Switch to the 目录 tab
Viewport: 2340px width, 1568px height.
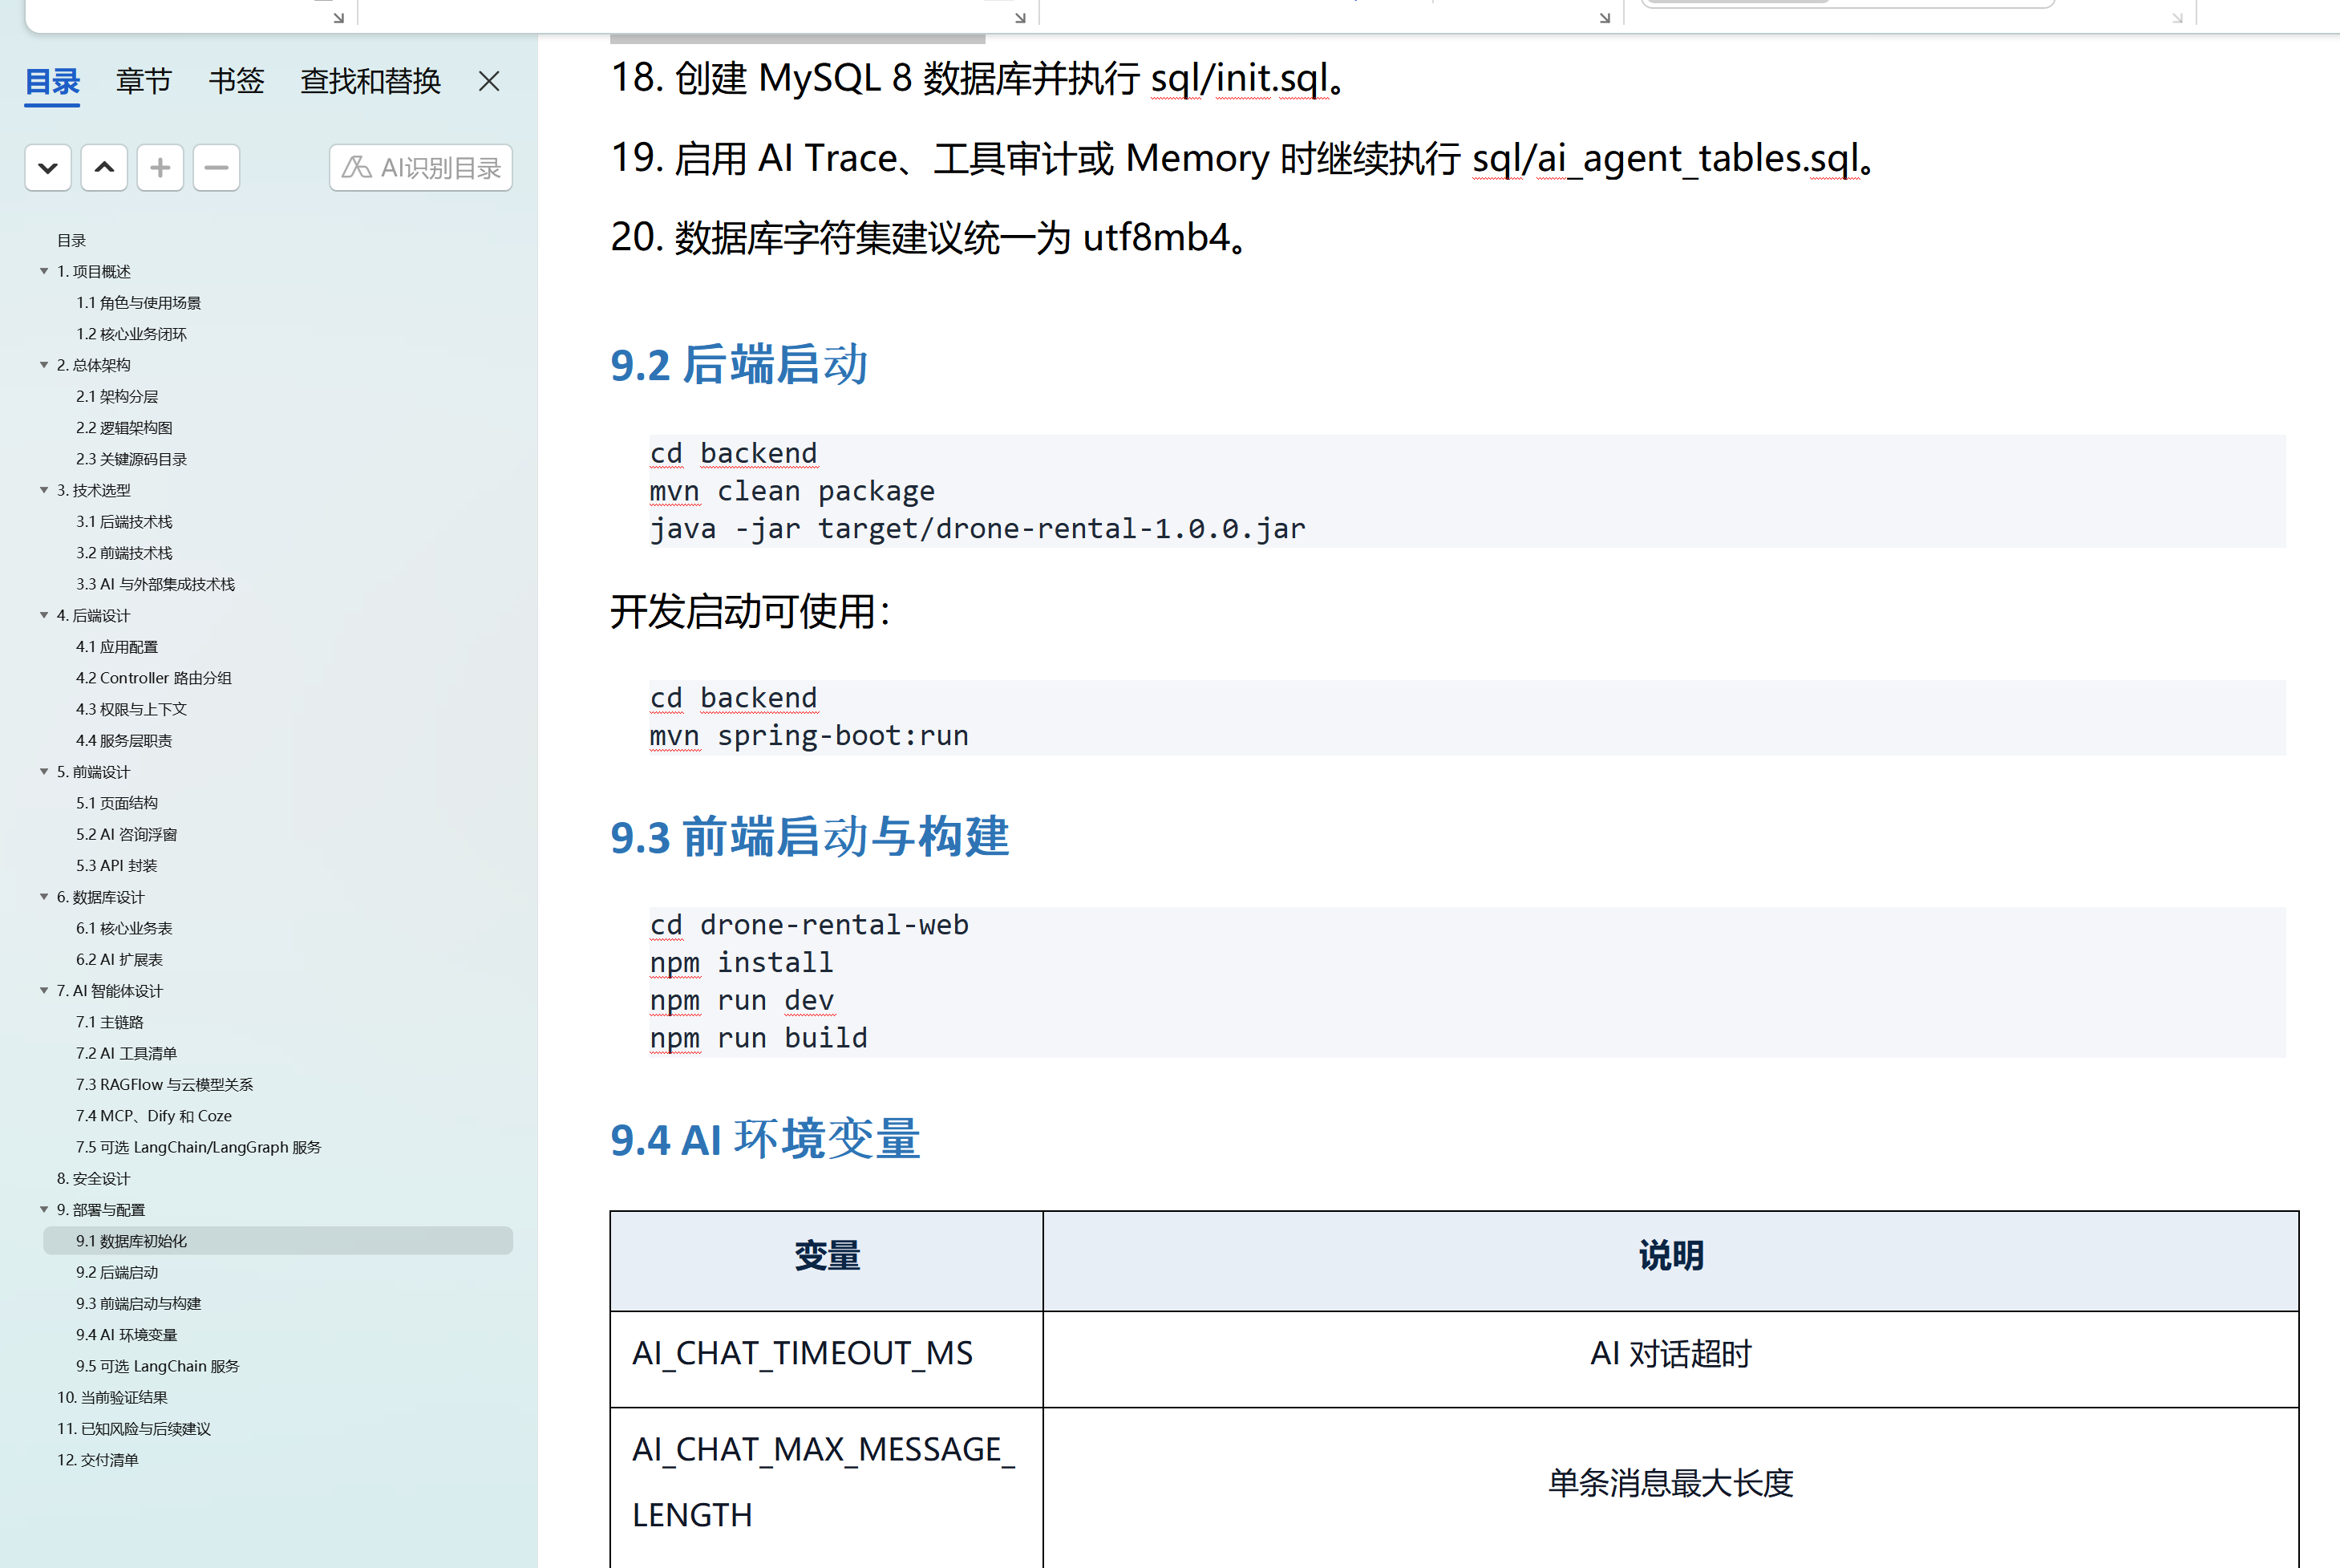tap(52, 81)
